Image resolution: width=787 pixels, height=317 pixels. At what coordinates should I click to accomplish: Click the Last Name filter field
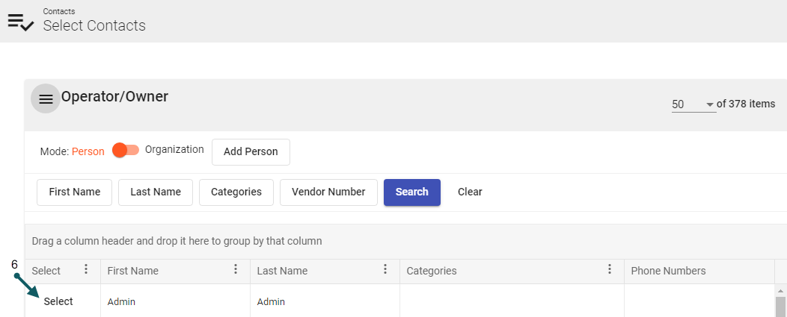click(156, 192)
